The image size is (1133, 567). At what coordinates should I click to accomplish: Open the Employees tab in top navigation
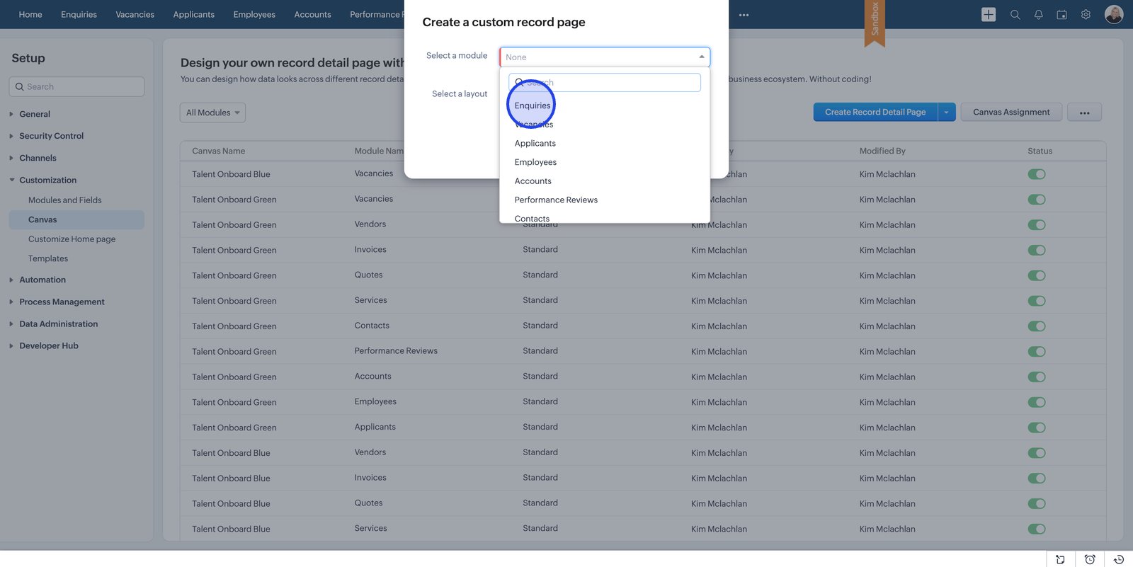click(254, 14)
